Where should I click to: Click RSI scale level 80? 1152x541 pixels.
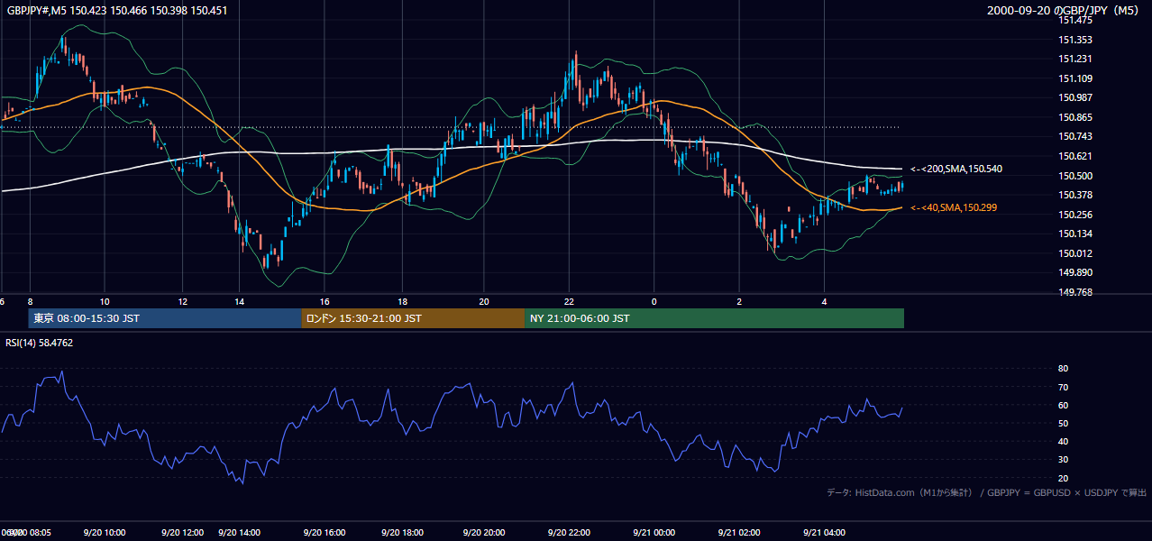coord(1064,369)
